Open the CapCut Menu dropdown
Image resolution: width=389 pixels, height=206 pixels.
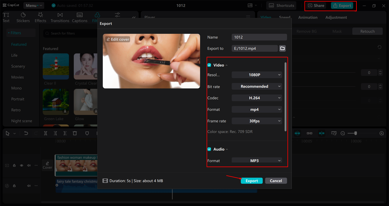[34, 5]
